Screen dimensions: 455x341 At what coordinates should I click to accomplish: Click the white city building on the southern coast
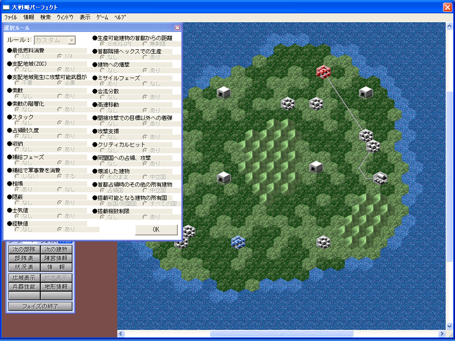[323, 242]
